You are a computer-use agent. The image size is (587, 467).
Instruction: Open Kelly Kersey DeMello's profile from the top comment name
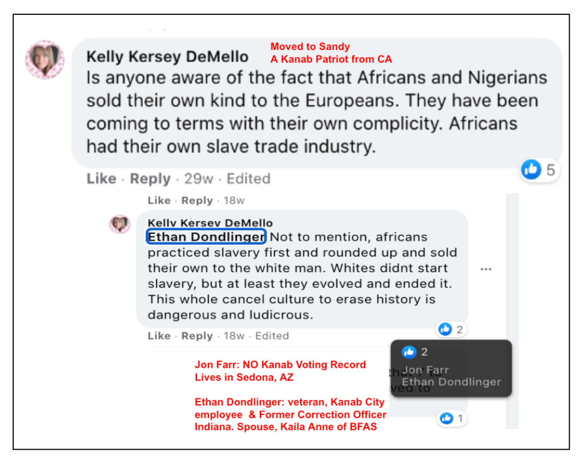coord(168,57)
